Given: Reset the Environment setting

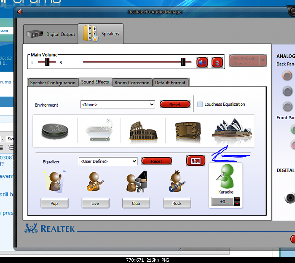Looking at the screenshot, I should pyautogui.click(x=175, y=104).
